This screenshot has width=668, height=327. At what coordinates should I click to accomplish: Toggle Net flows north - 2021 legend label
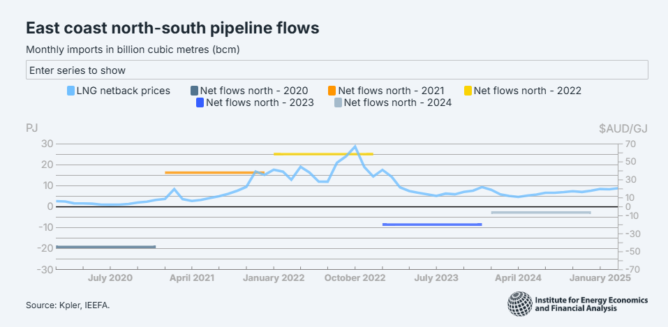coord(392,91)
